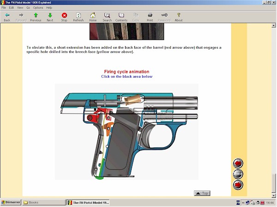Open the File menu

pyautogui.click(x=4, y=7)
